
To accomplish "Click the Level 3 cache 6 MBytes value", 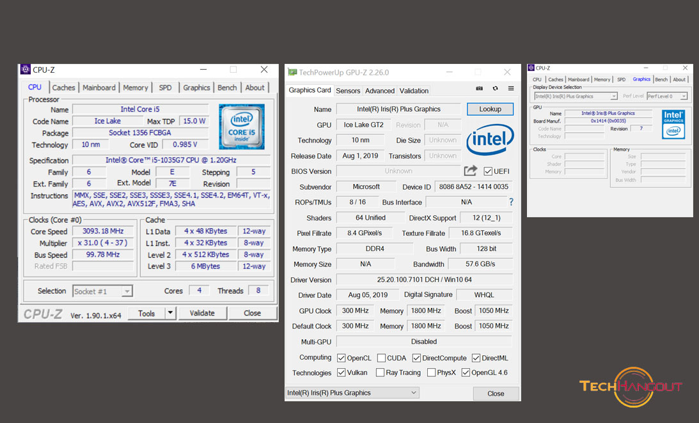I will (205, 266).
